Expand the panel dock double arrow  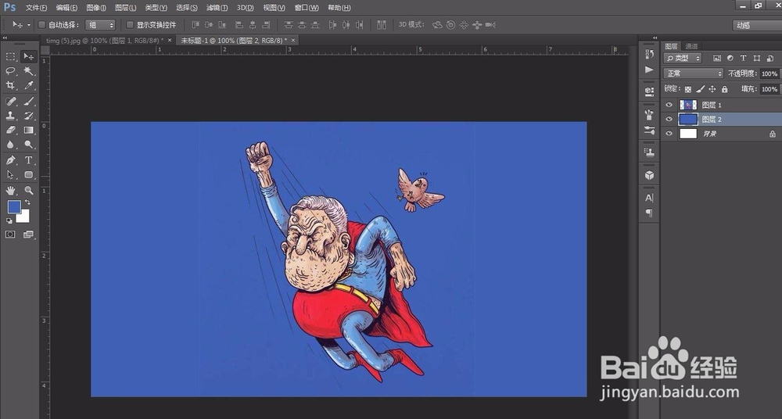(655, 38)
